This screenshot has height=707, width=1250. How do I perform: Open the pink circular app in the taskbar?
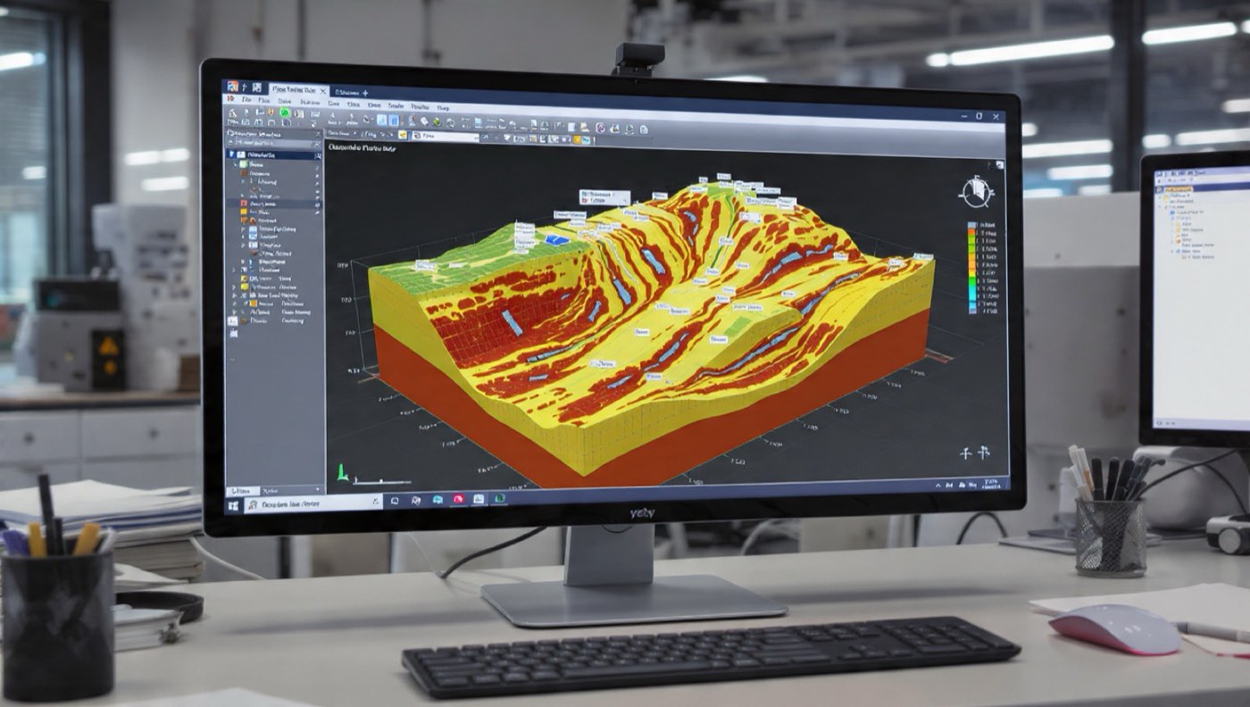tap(458, 499)
